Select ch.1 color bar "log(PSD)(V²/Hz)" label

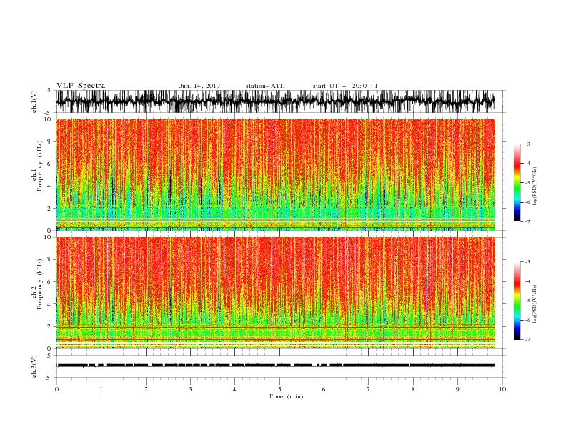click(535, 186)
